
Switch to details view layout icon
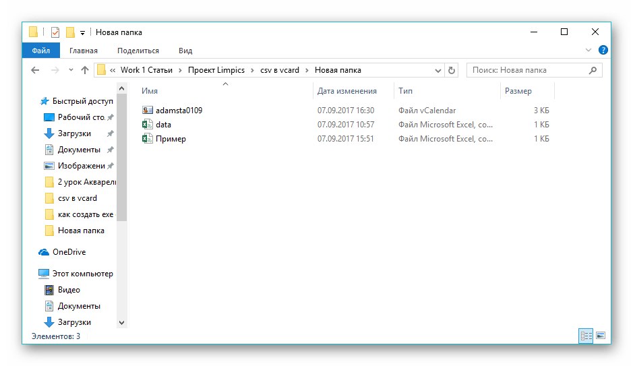click(586, 336)
